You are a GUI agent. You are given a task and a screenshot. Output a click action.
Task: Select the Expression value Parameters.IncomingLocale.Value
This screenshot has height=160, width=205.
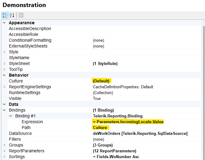coord(128,122)
